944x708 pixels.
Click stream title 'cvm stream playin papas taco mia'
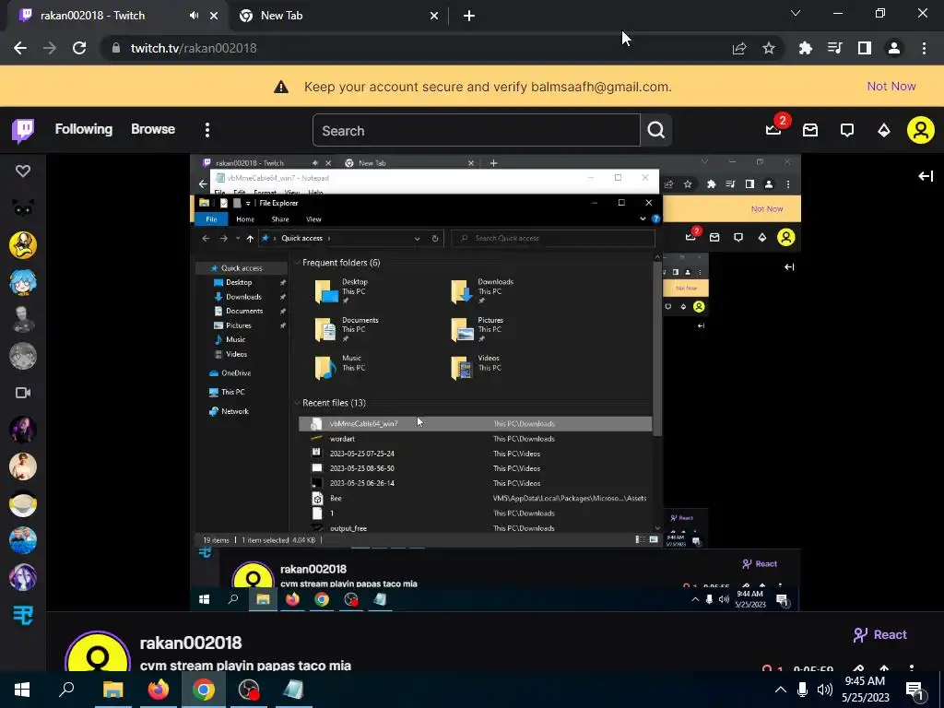point(245,666)
